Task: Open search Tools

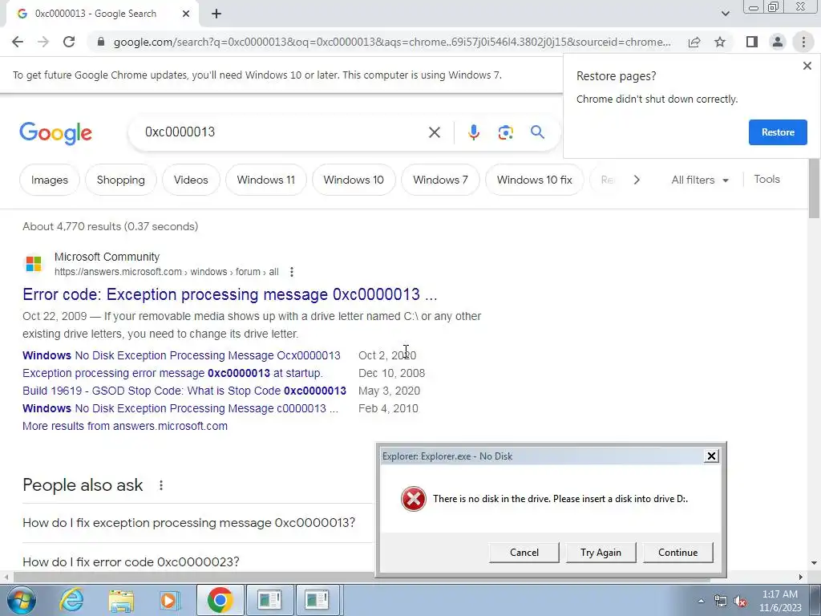Action: click(766, 179)
